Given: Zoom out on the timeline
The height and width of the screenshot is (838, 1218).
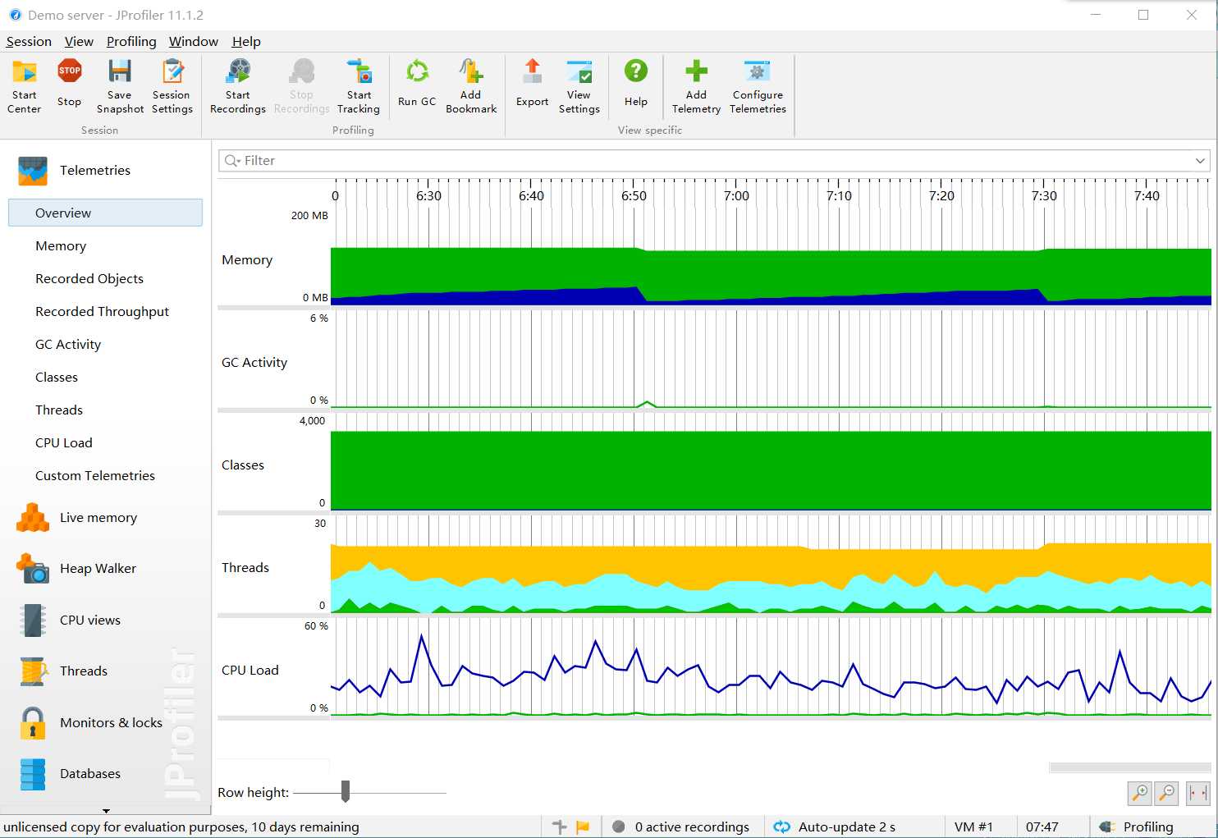Looking at the screenshot, I should [1166, 793].
